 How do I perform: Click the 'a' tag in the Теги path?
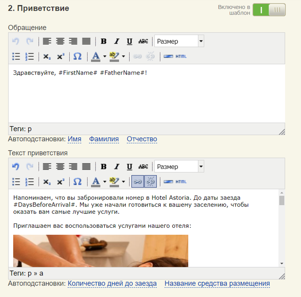point(41,274)
